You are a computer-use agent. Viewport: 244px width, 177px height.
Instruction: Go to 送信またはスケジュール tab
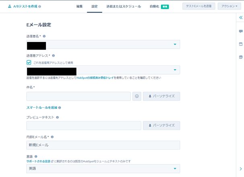point(124,6)
